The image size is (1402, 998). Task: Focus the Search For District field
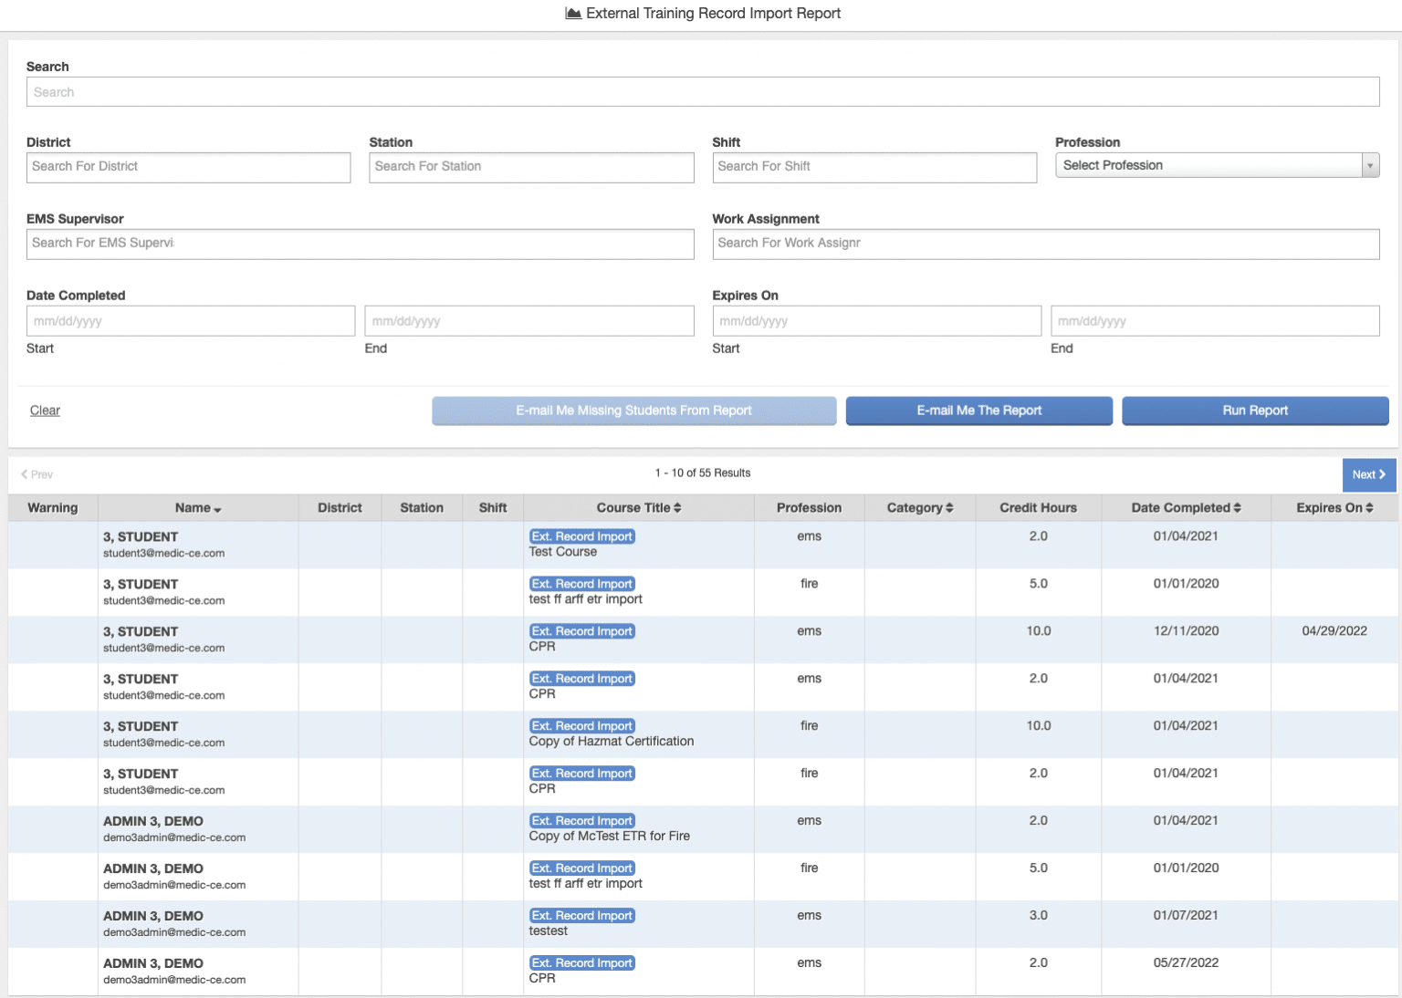(188, 167)
